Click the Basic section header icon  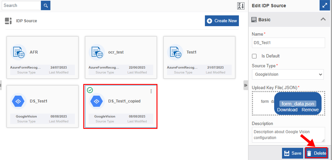pos(254,20)
